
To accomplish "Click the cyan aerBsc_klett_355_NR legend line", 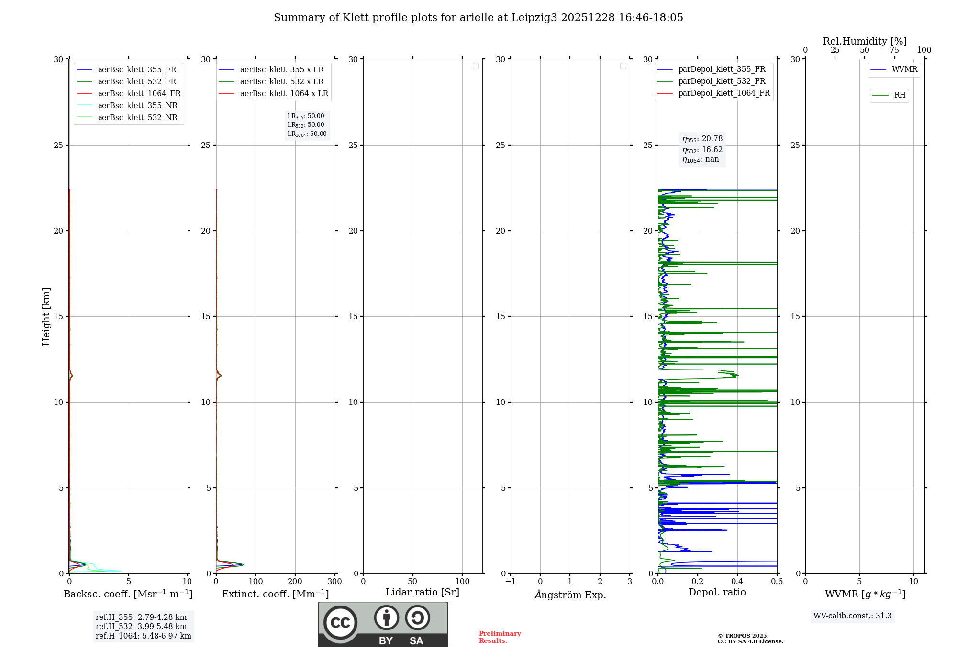I will (x=84, y=105).
